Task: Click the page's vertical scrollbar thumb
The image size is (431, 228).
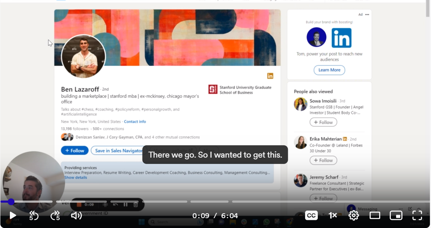Action: (428, 8)
